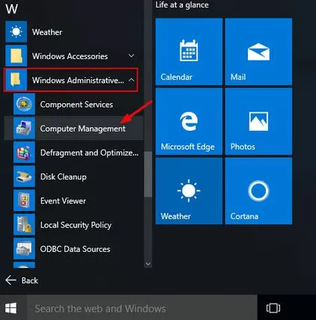The height and width of the screenshot is (320, 316).
Task: Launch the Microsoft Edge tile
Action: click(x=189, y=121)
